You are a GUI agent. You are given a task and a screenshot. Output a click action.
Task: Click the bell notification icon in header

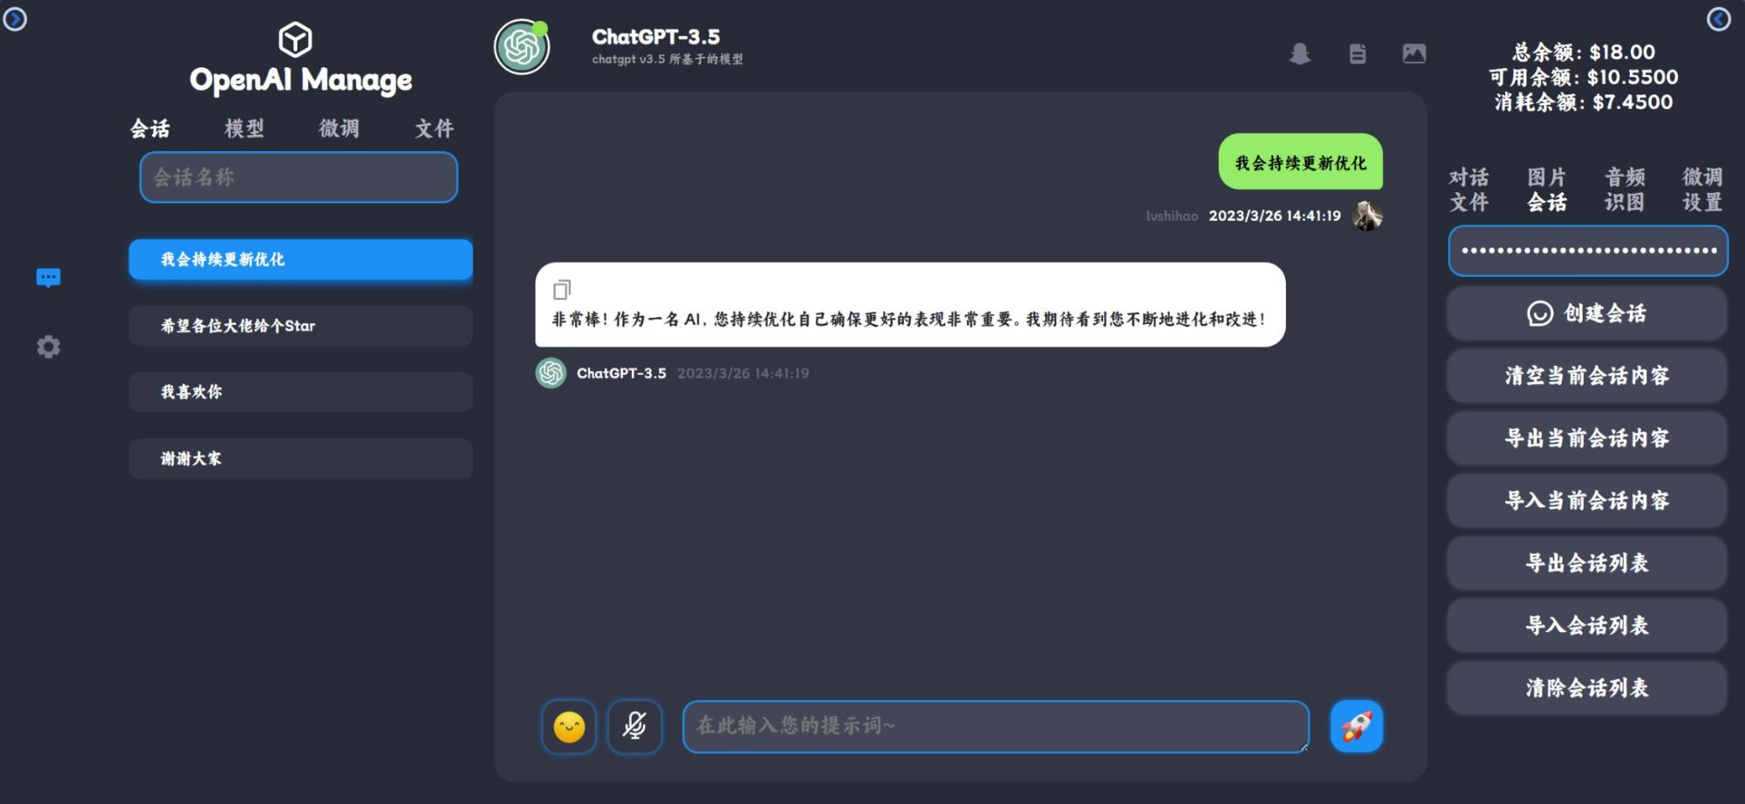pyautogui.click(x=1300, y=54)
